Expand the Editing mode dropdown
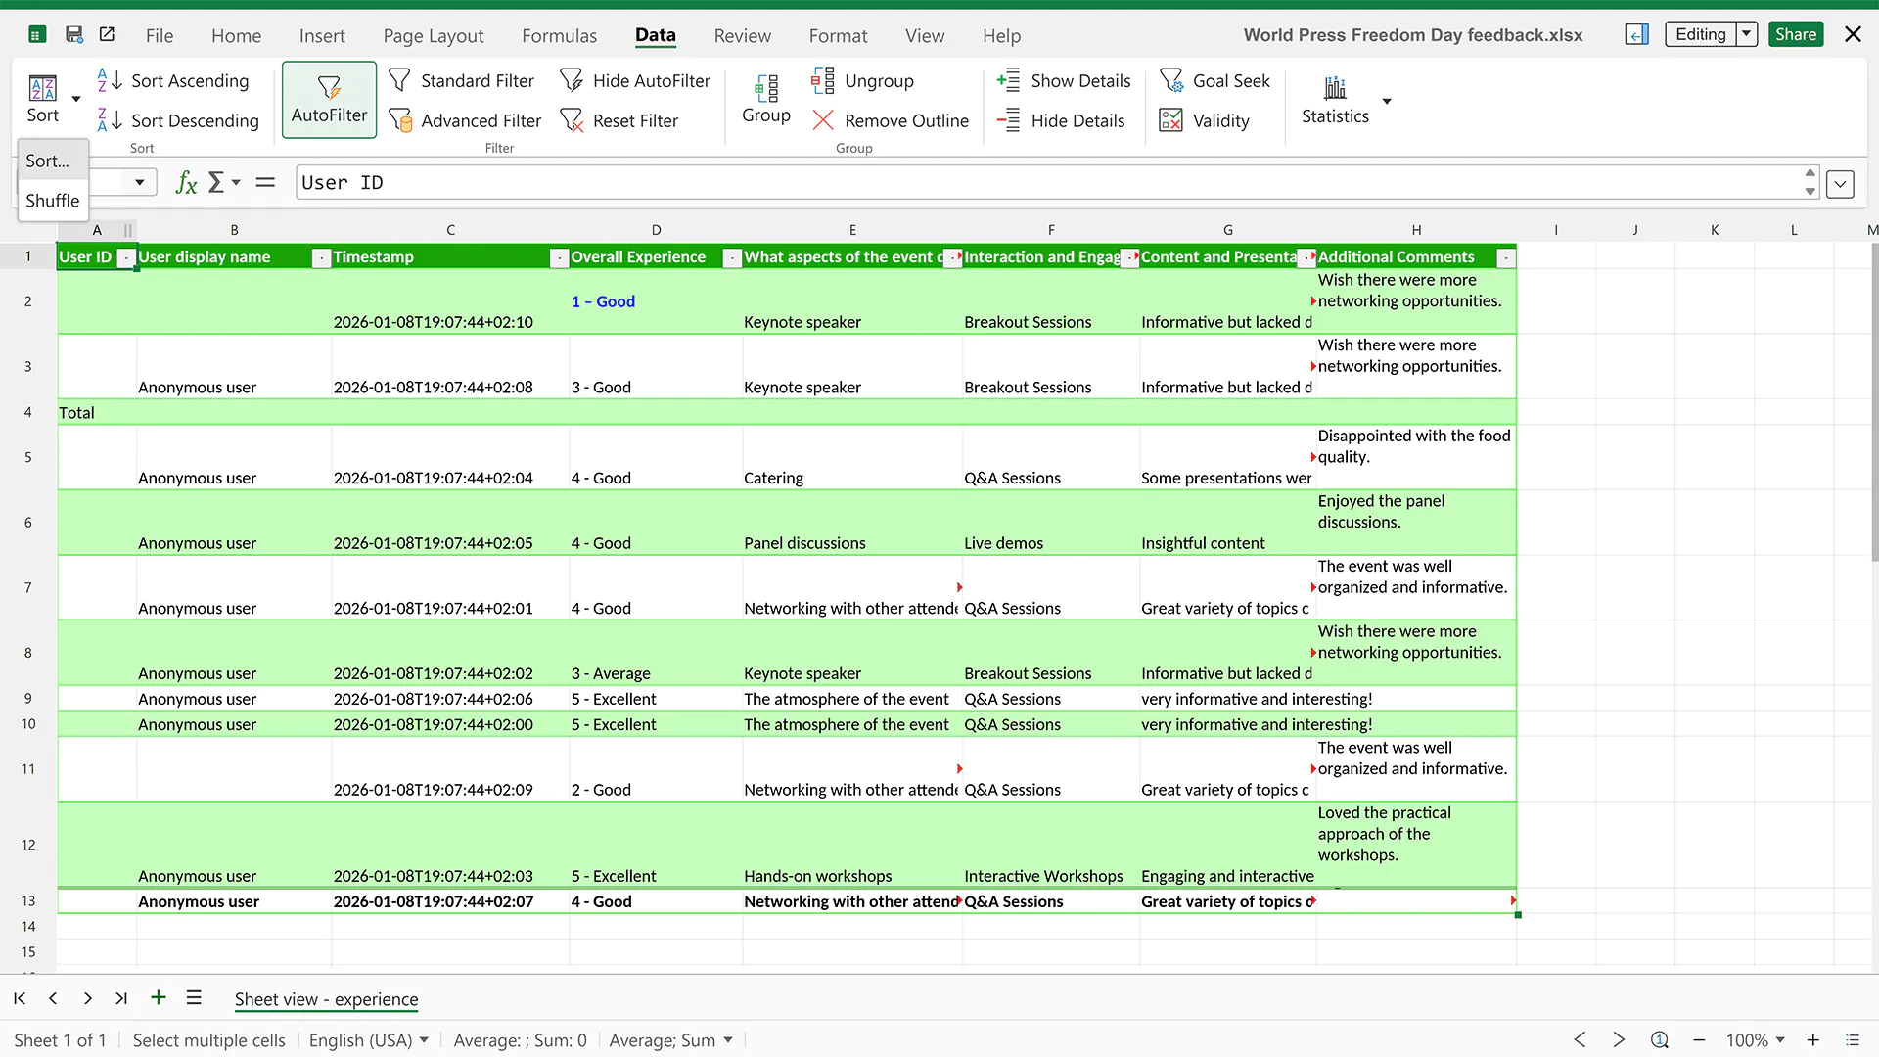The height and width of the screenshot is (1057, 1879). (x=1747, y=34)
